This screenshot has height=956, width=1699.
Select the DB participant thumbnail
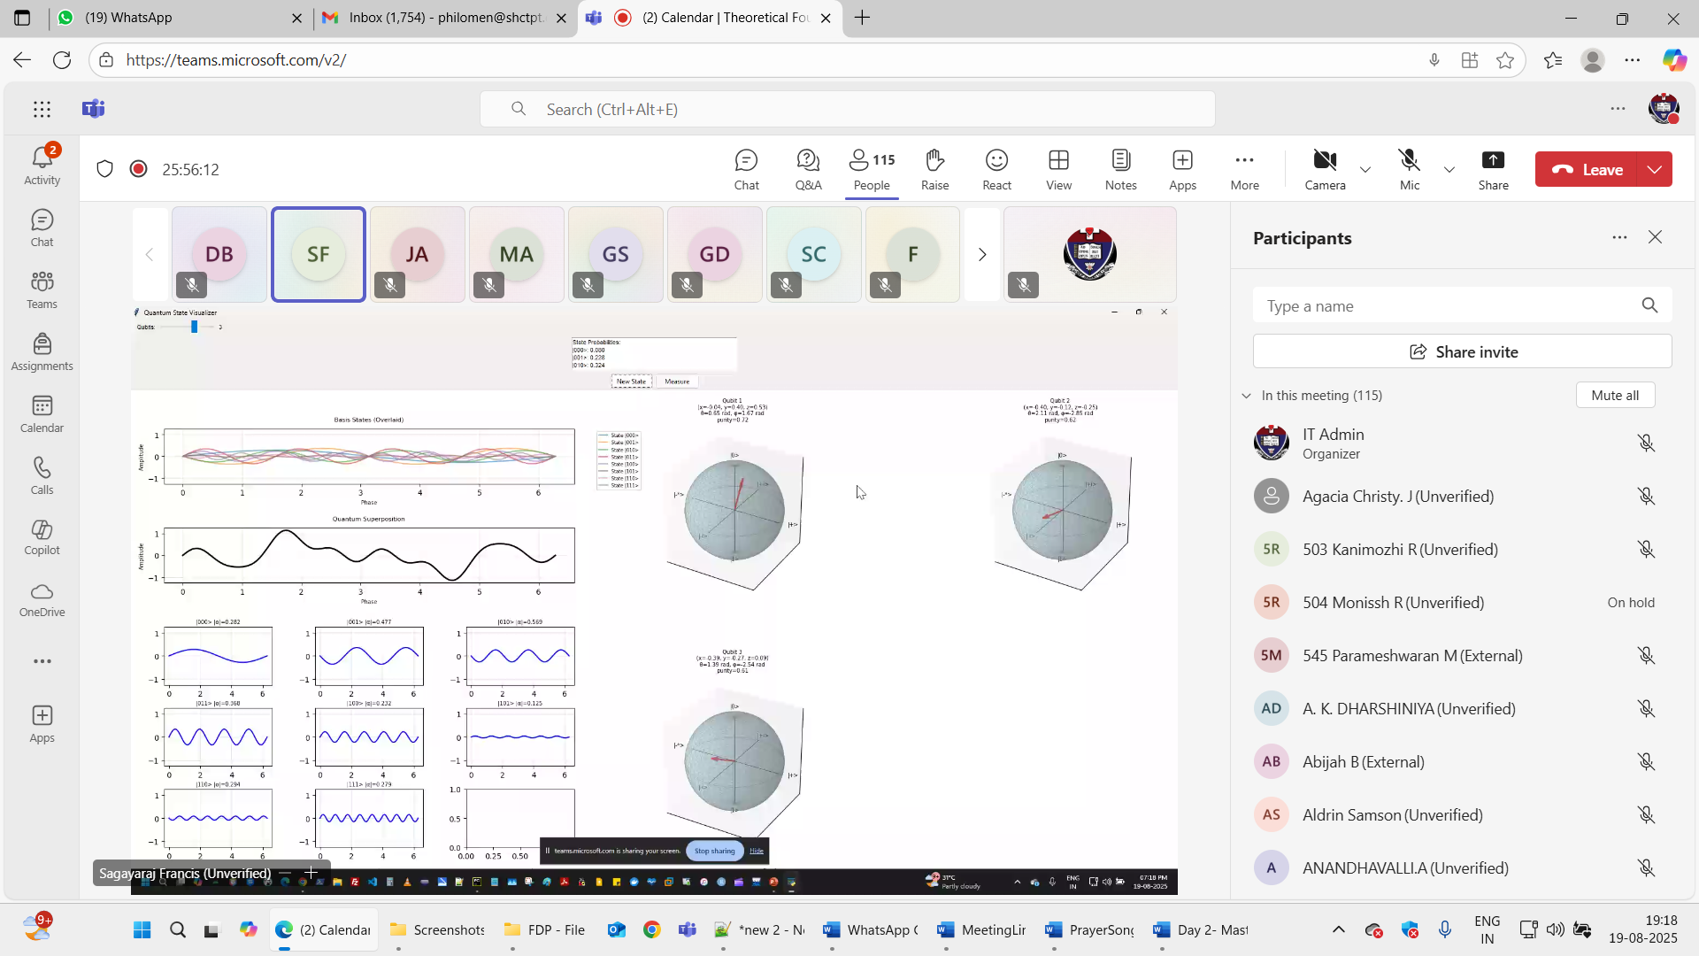tap(219, 254)
